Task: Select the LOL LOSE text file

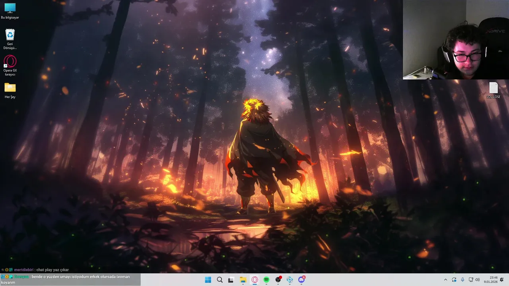Action: pos(493,90)
